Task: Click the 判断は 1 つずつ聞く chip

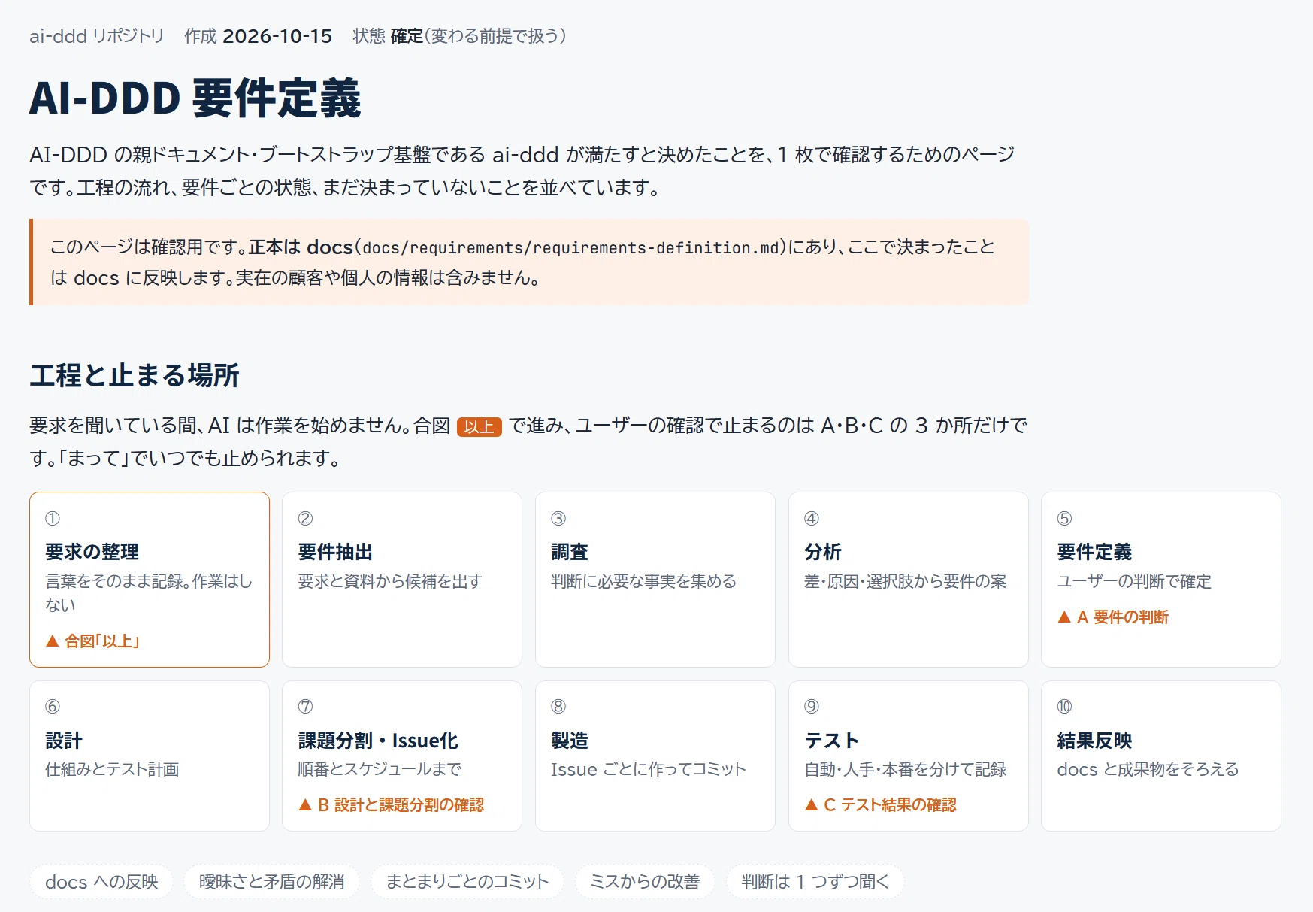Action: pyautogui.click(x=815, y=882)
